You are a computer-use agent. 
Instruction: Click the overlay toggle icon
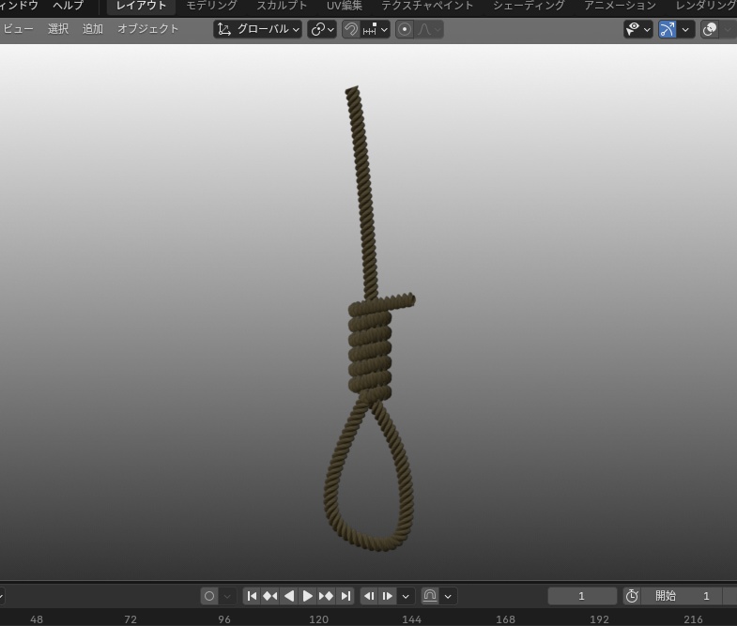(x=710, y=29)
